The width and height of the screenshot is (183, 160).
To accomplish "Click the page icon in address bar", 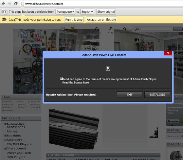I will click(x=23, y=4).
